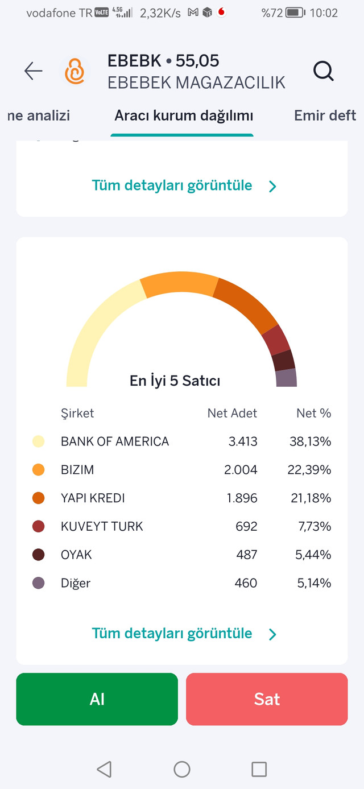Open recent apps square button
The width and height of the screenshot is (364, 789).
click(x=259, y=769)
